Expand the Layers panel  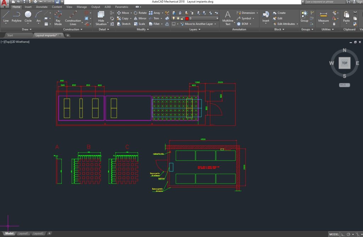[195, 29]
